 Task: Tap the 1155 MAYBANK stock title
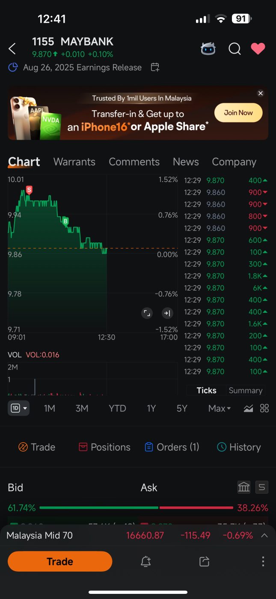click(73, 42)
